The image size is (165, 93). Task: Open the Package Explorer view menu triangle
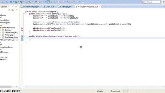[x=16, y=10]
